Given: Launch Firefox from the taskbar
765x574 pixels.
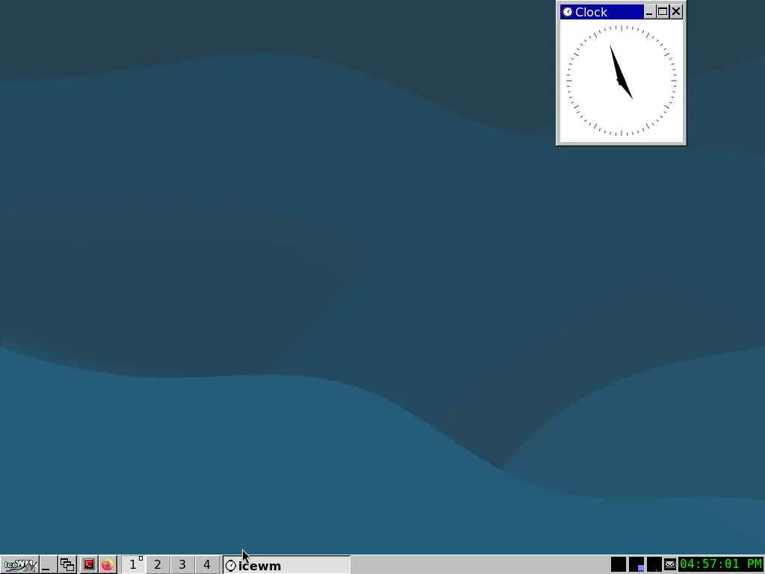Looking at the screenshot, I should tap(108, 565).
